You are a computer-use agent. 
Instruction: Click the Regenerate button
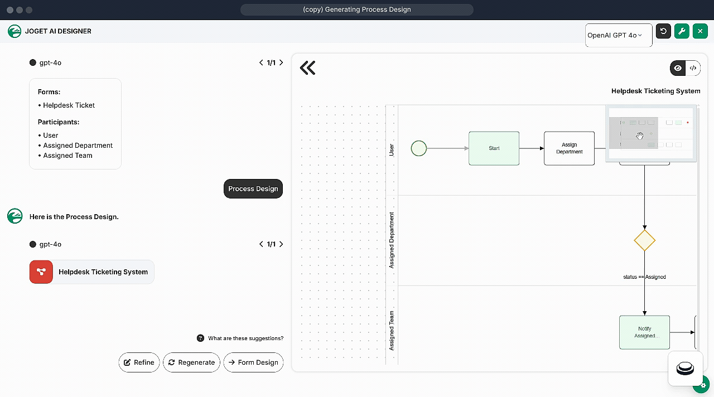(191, 362)
